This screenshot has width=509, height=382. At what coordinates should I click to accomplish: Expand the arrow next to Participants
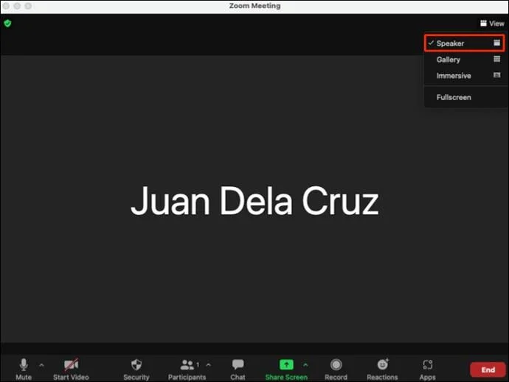[209, 365]
